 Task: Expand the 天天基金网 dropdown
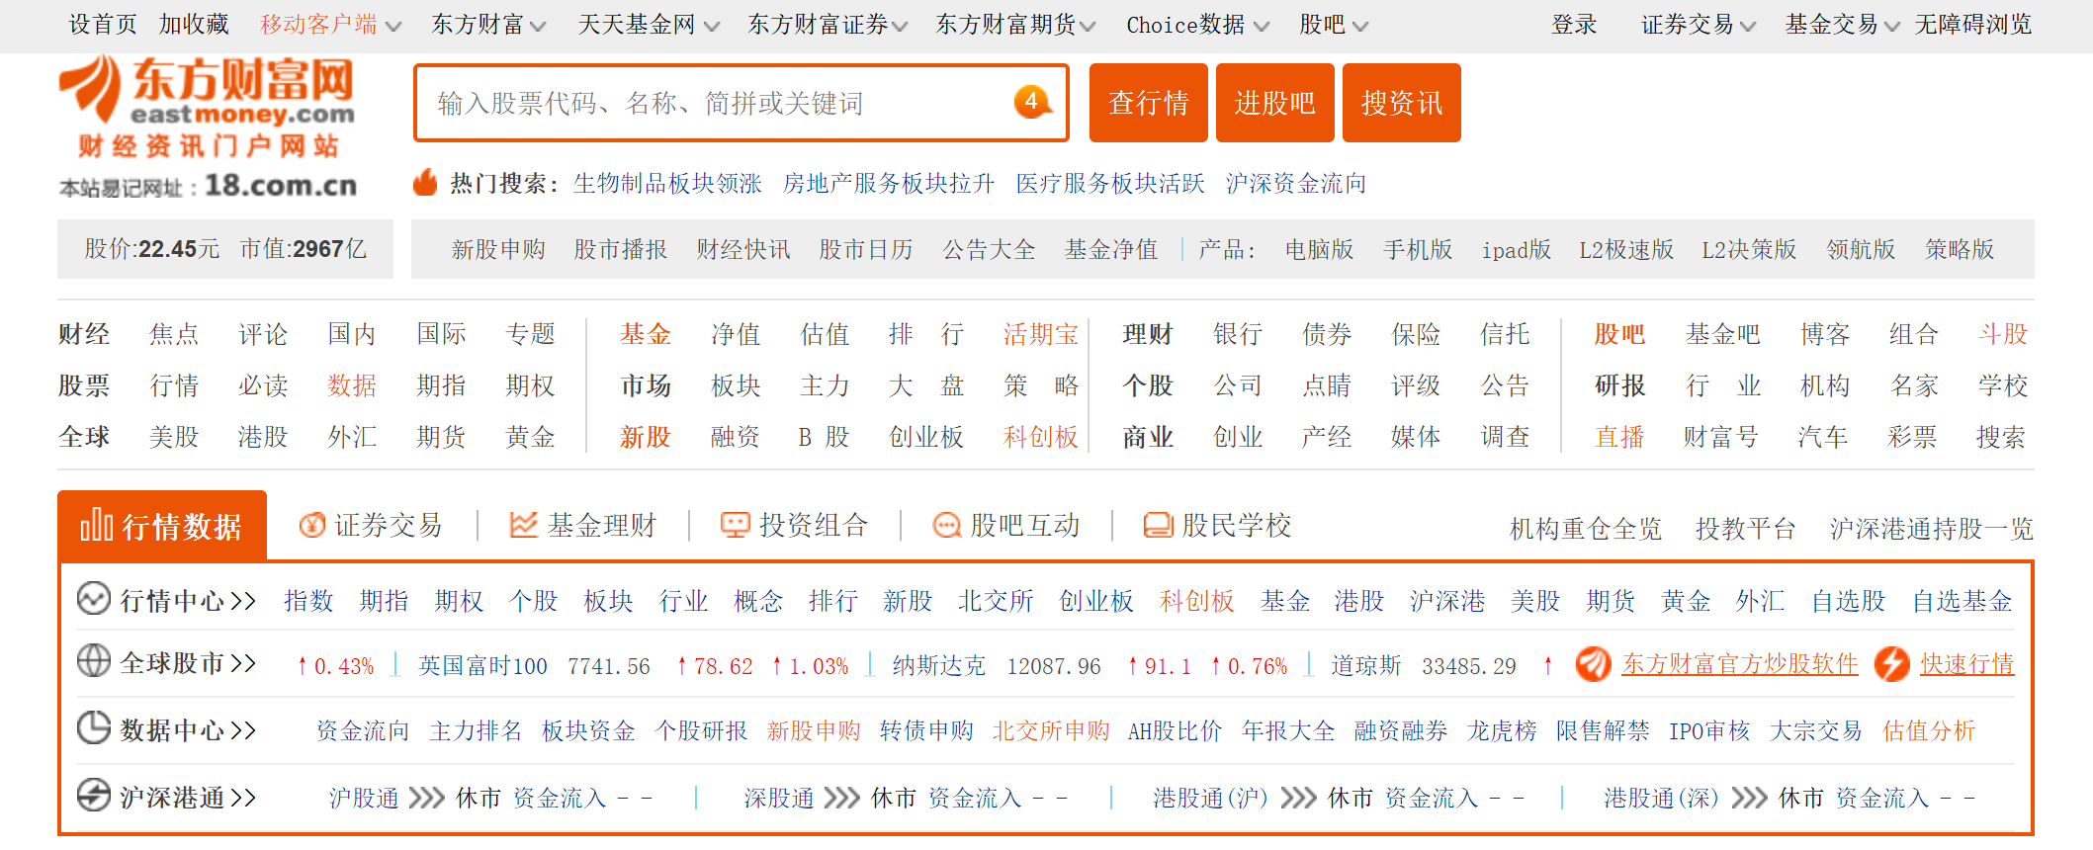coord(712,27)
